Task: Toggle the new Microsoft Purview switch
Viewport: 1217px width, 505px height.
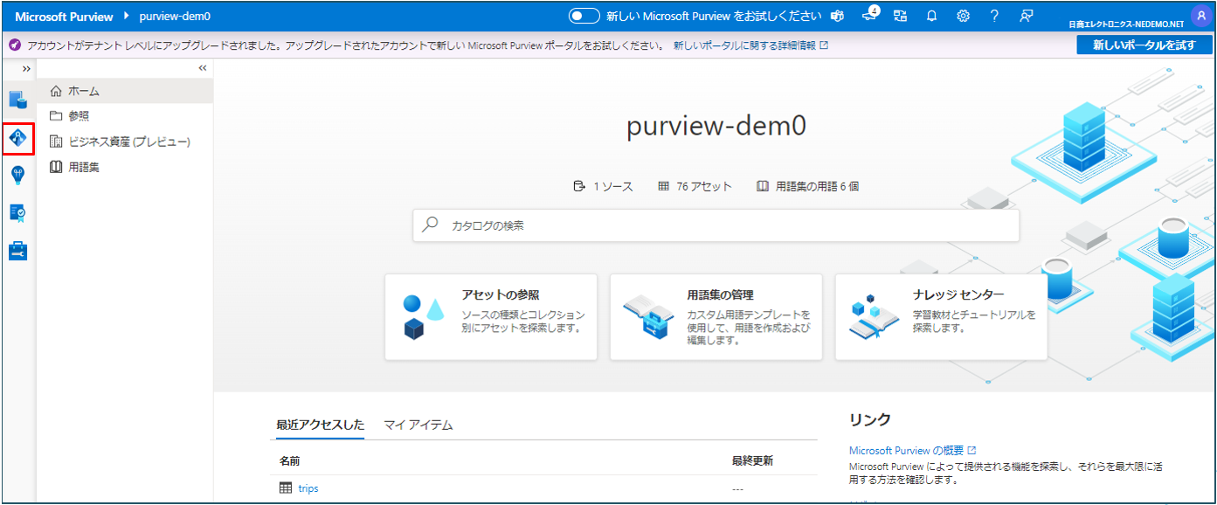Action: coord(584,16)
